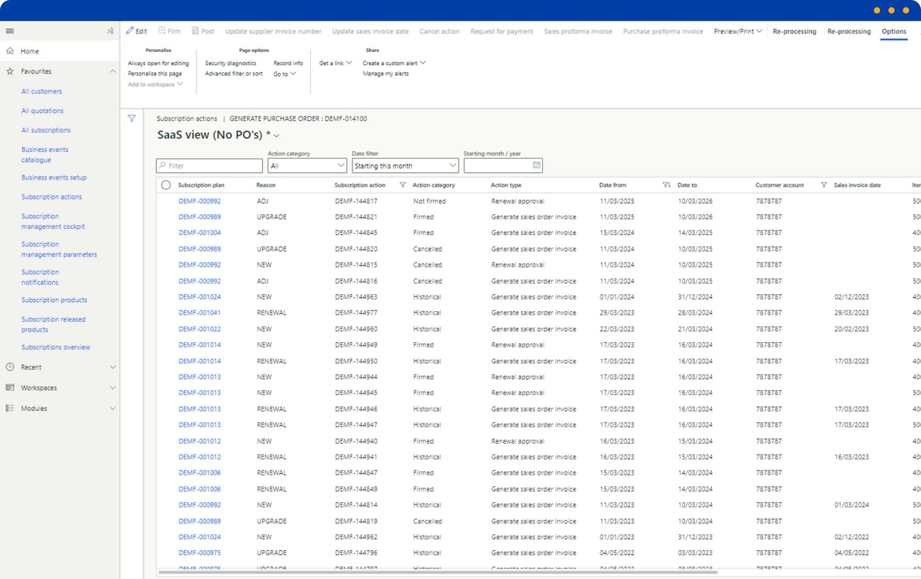Screen dimensions: 921x579
Task: Unpin the left navigation pane
Action: point(109,31)
